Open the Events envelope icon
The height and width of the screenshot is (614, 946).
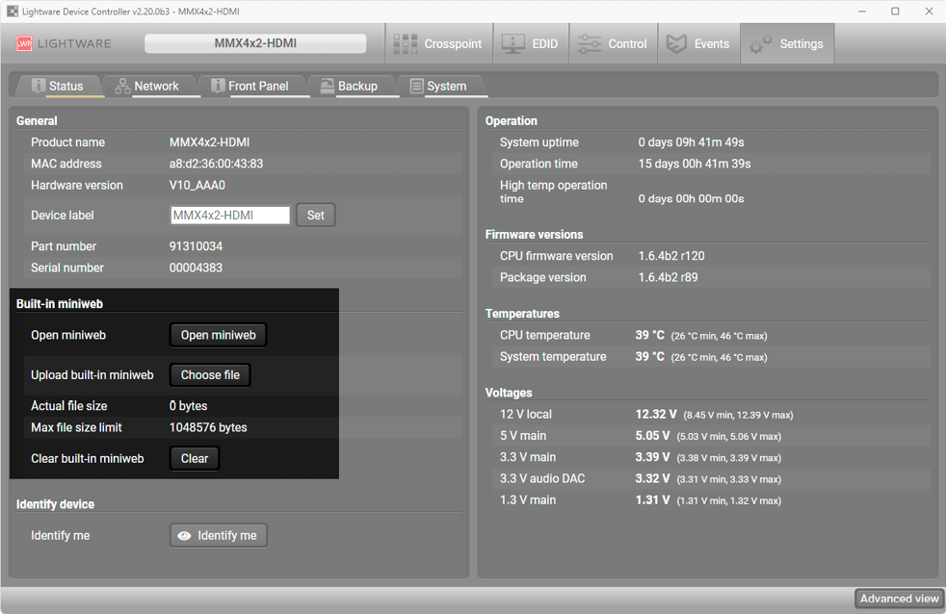(677, 43)
